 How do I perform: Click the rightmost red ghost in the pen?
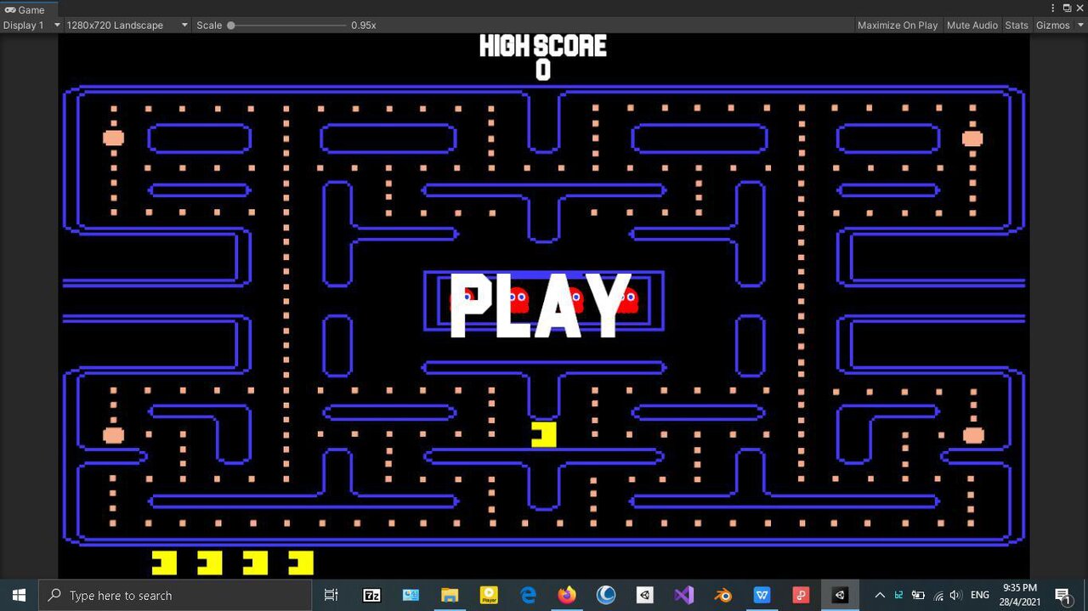[627, 299]
